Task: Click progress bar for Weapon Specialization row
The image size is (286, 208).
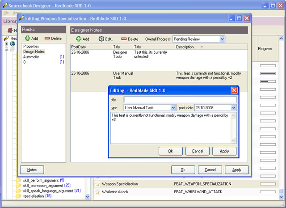Action: click(268, 184)
